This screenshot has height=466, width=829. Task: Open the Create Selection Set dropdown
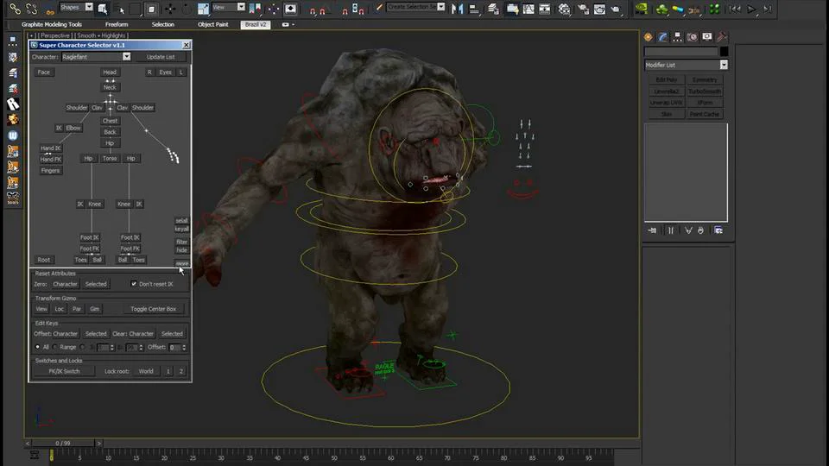pos(441,7)
